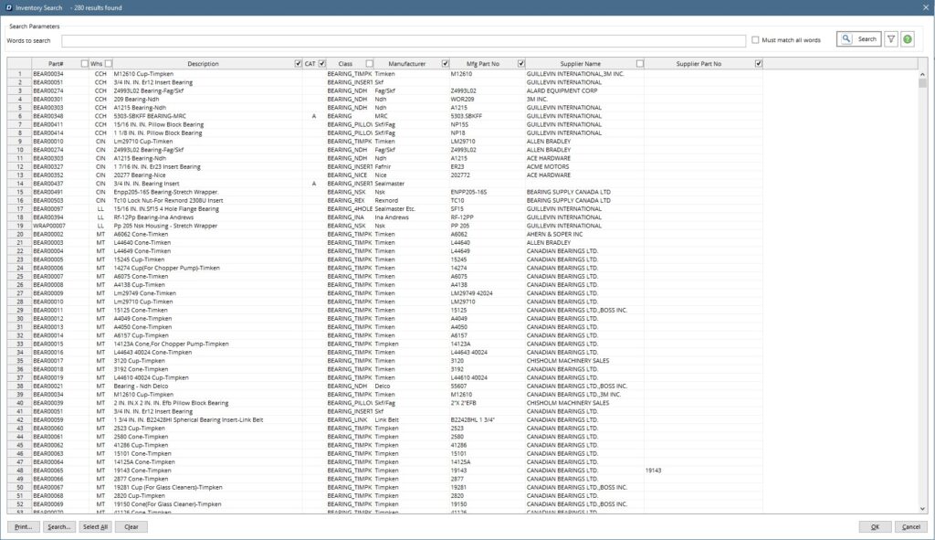Toggle the Mfg Part No column checkbox
This screenshot has width=935, height=540.
click(x=520, y=64)
